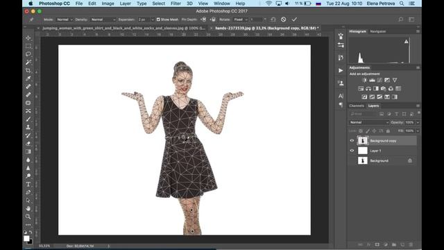The width and height of the screenshot is (444, 250).
Task: Click the histogram cache warning triangle
Action: [407, 42]
